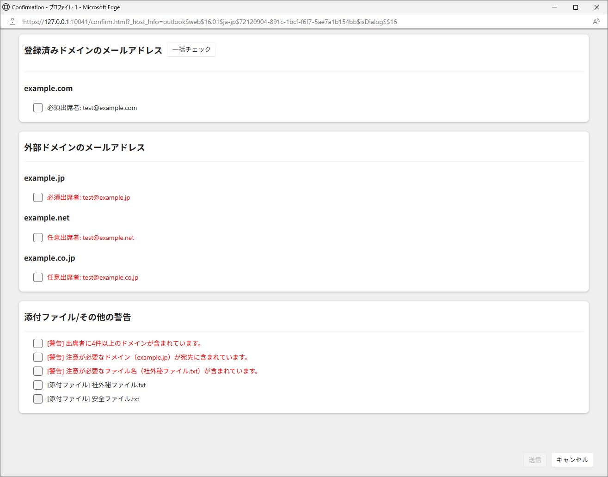
Task: Acknowledge the 注意が必要なドメイン warning checkbox
Action: click(x=38, y=357)
